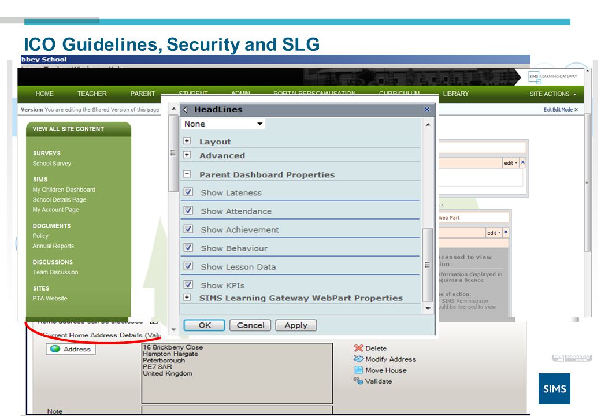Click the OK button
This screenshot has width=601, height=416.
point(205,325)
